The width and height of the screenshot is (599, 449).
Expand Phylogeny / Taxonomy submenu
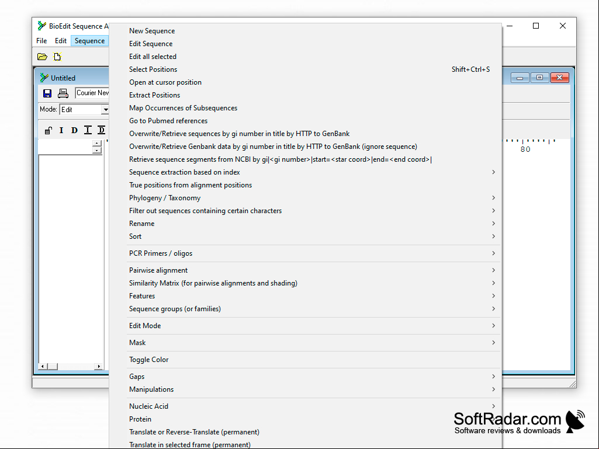click(305, 198)
